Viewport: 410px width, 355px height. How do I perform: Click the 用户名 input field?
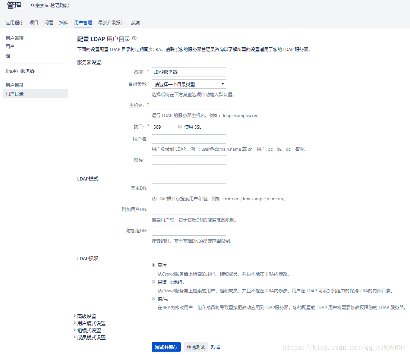click(x=189, y=139)
